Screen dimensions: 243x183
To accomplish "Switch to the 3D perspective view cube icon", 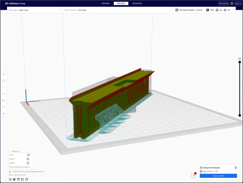I will (x=10, y=179).
